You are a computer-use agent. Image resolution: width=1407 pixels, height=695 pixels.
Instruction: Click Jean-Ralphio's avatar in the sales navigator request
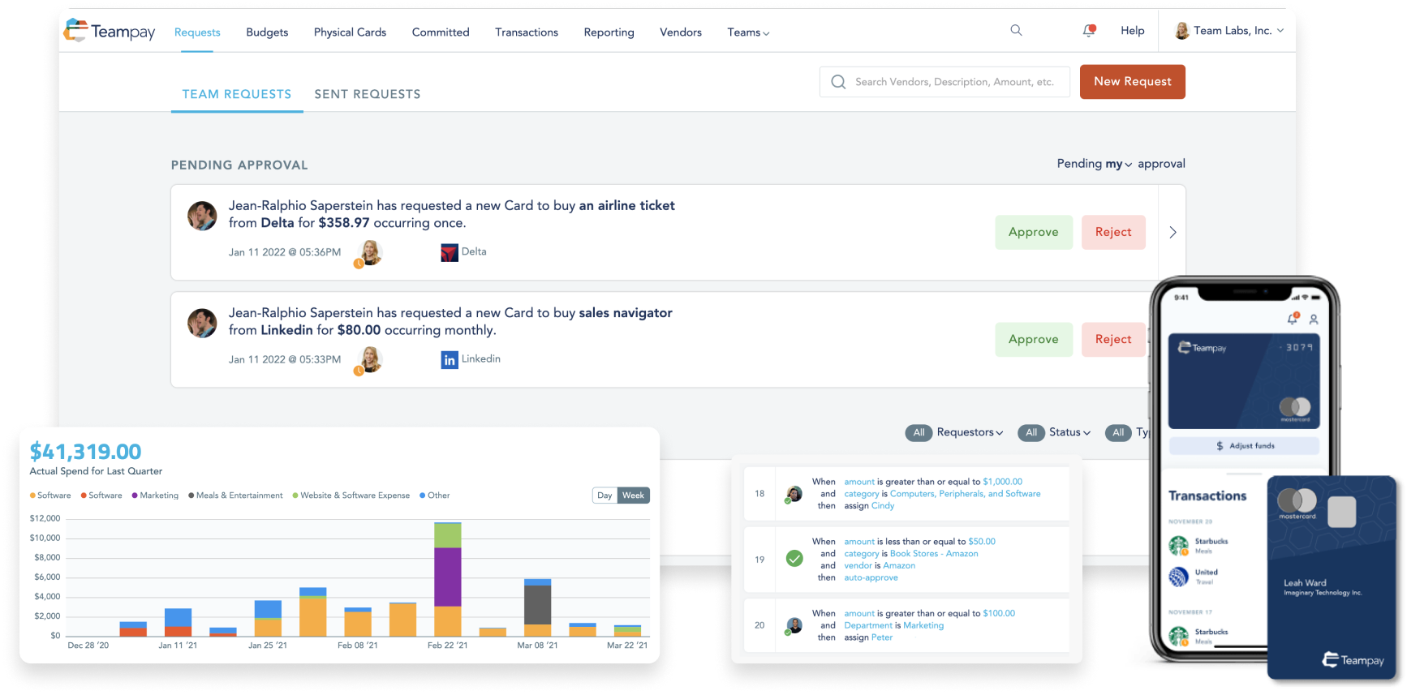tap(202, 323)
